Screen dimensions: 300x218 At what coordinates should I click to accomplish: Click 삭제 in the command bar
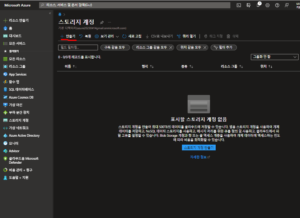233,36
